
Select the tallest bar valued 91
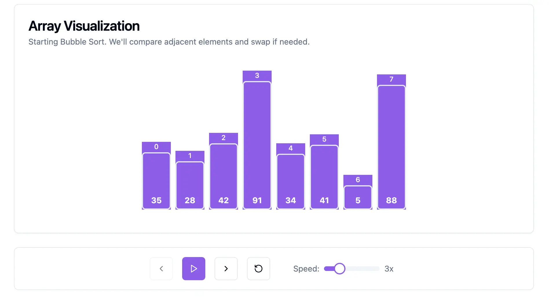tap(257, 145)
